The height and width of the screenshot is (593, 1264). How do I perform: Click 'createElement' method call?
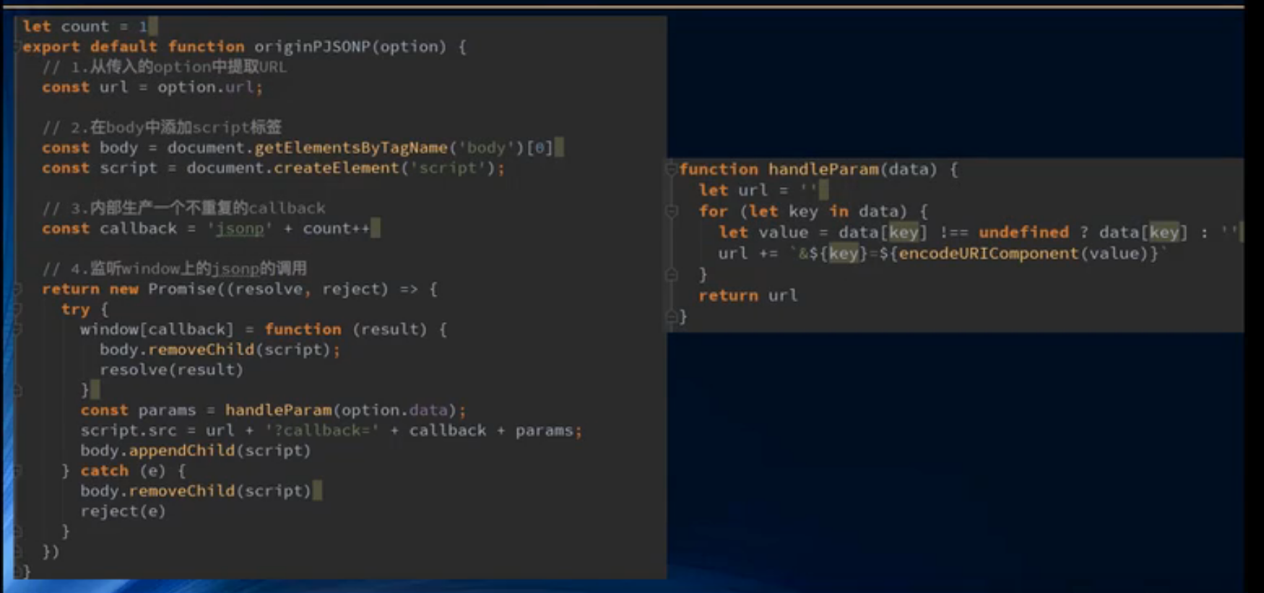[x=337, y=168]
